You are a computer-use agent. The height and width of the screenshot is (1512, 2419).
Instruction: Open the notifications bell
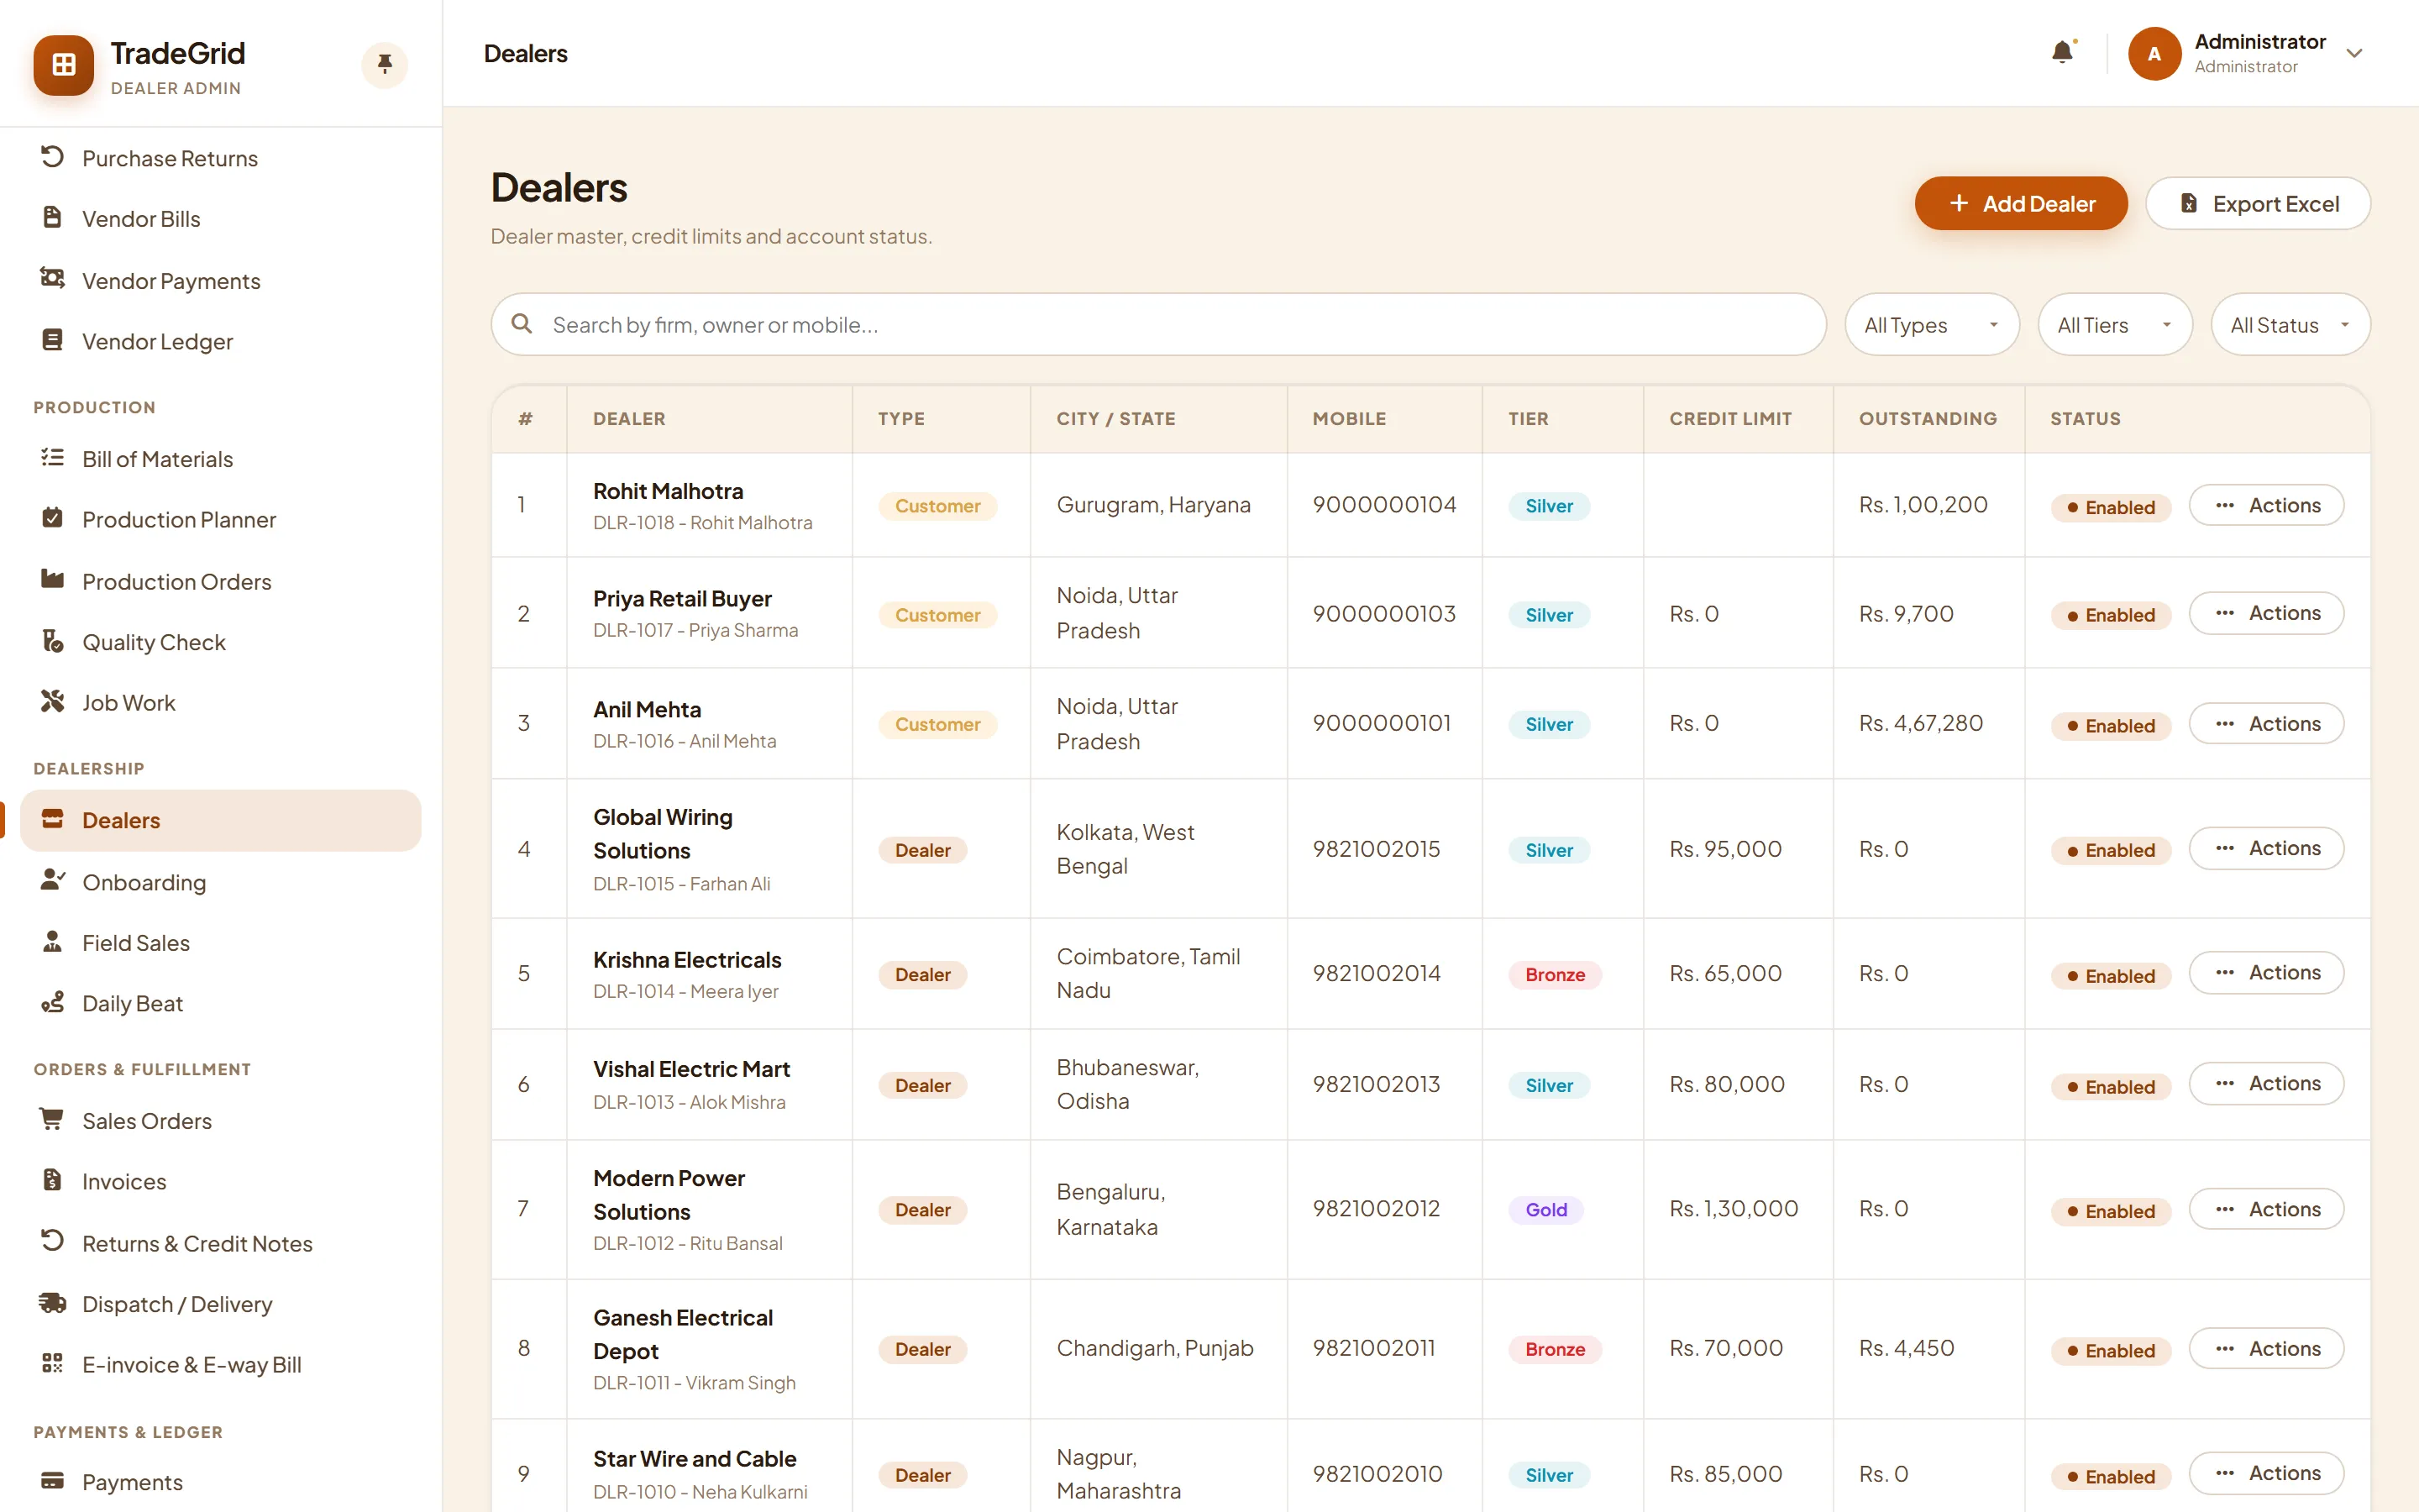coord(2062,52)
